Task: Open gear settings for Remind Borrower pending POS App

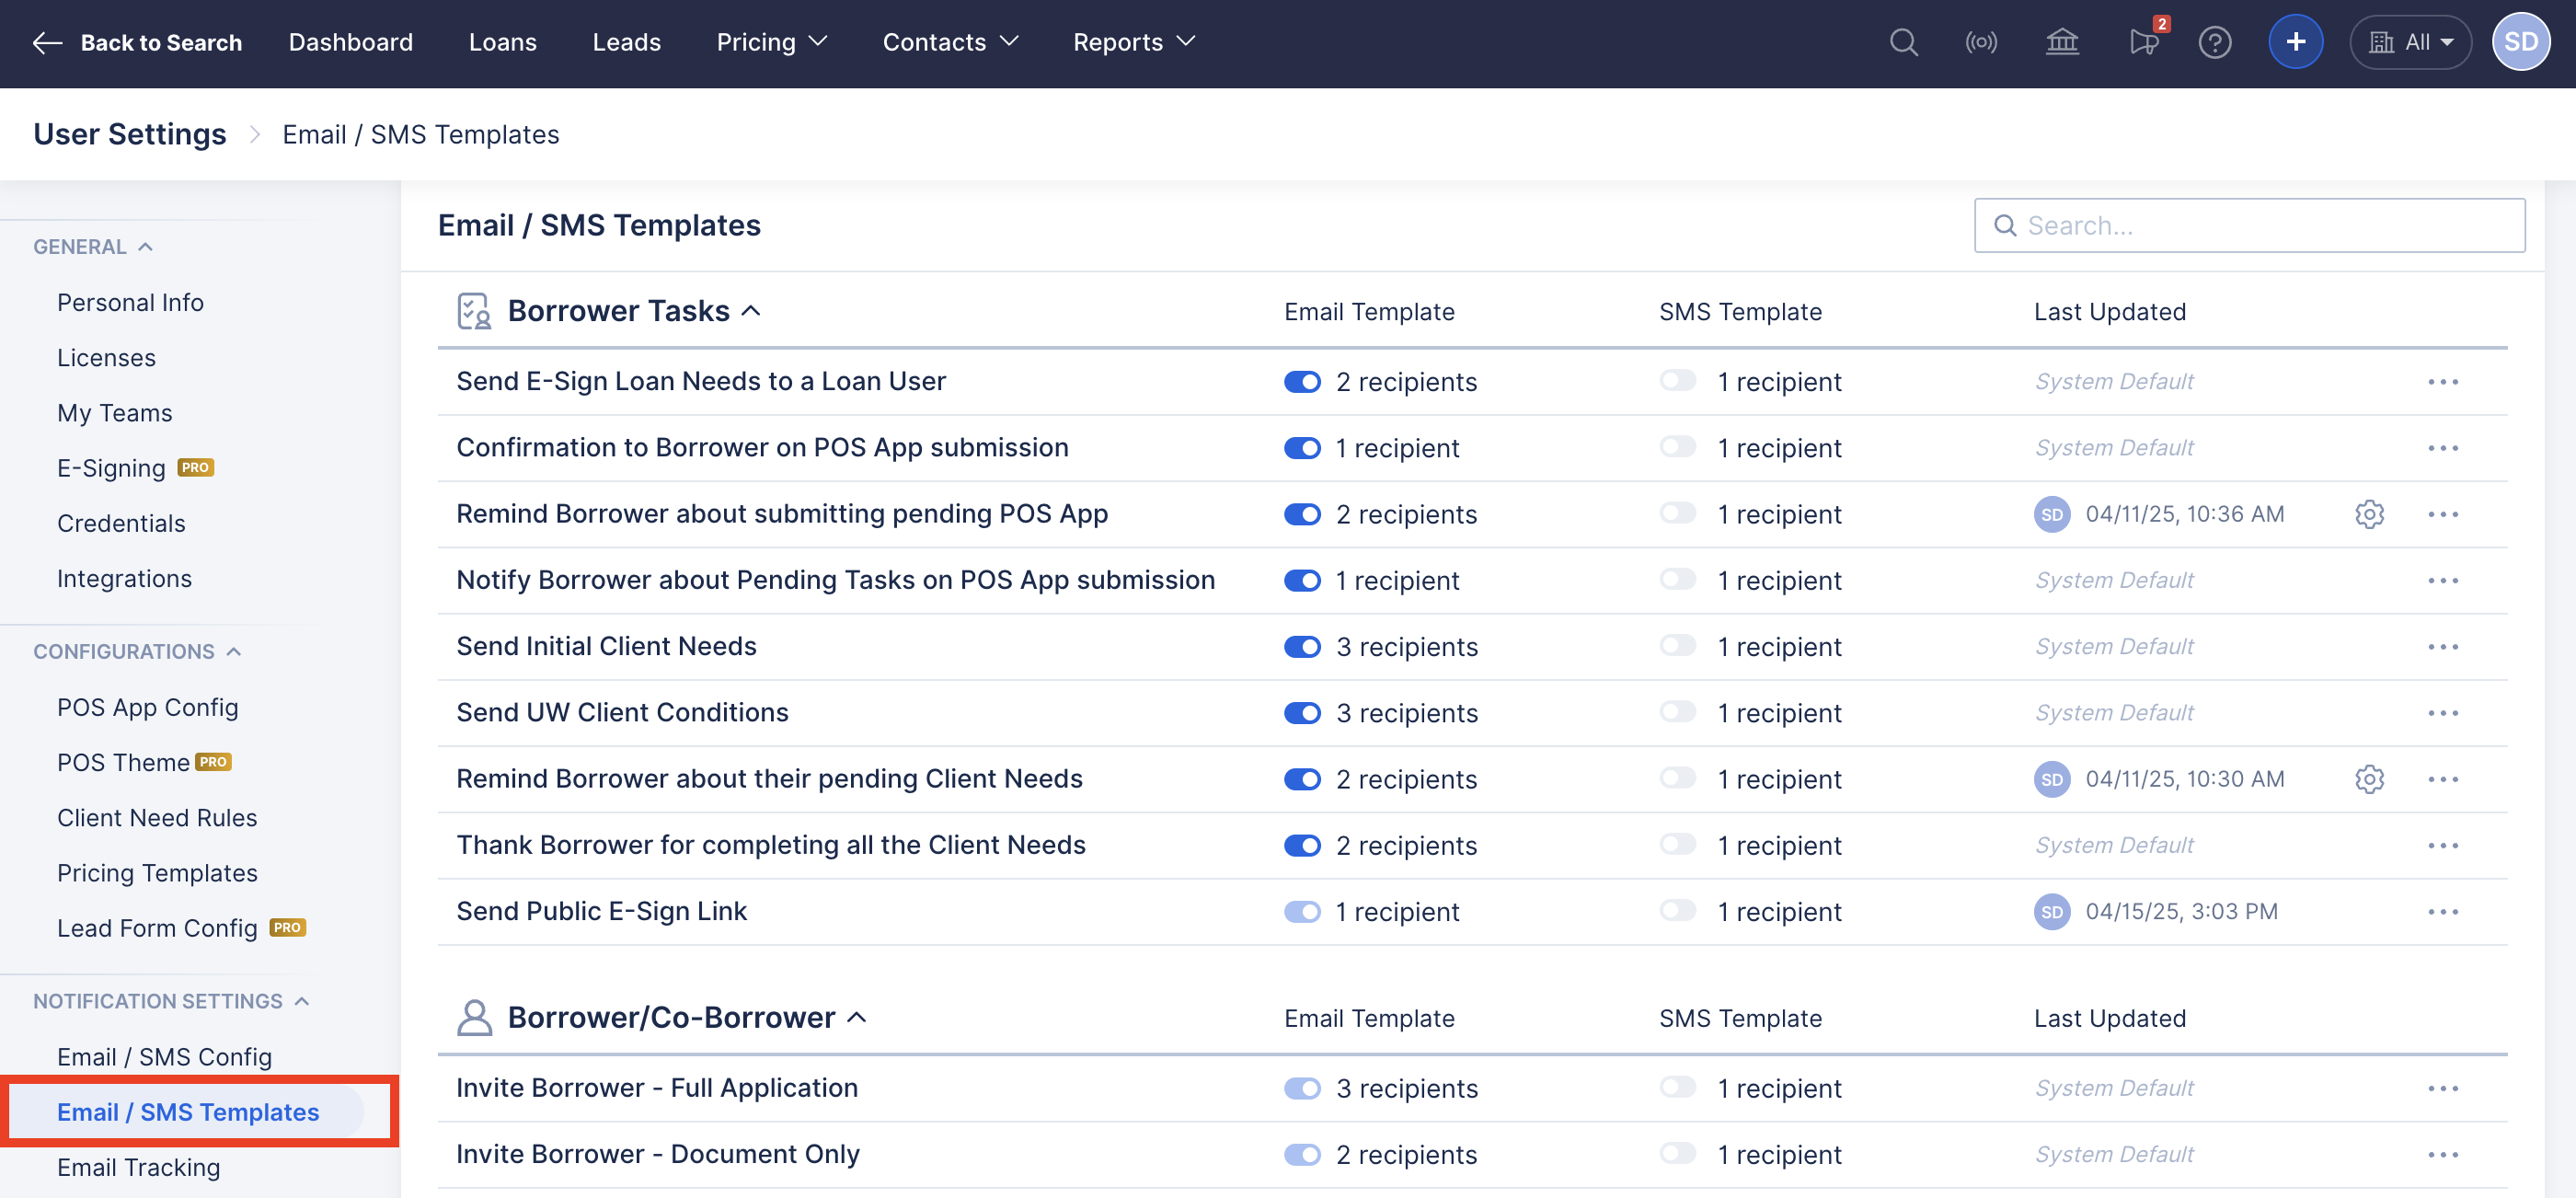Action: click(2369, 514)
